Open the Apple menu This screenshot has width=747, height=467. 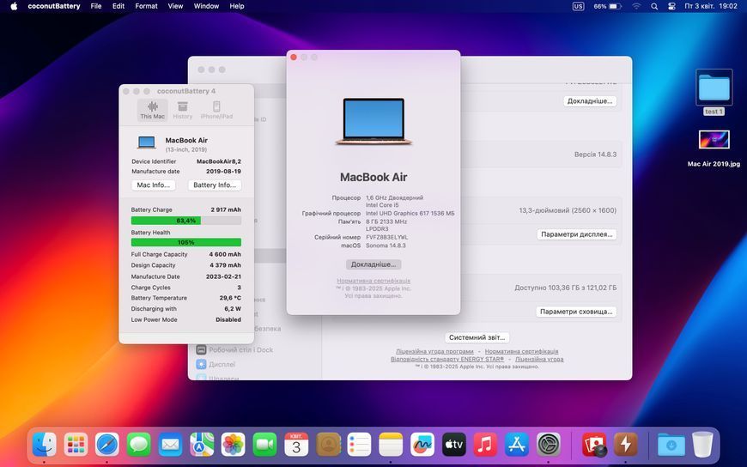point(14,6)
